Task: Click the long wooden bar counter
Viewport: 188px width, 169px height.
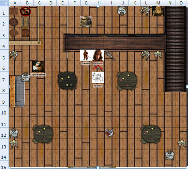Action: click(115, 43)
